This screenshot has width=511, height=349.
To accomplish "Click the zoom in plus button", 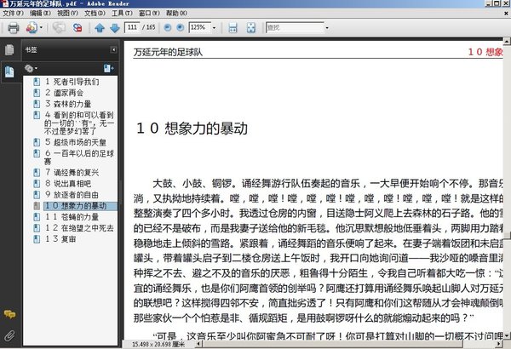I will click(x=180, y=28).
